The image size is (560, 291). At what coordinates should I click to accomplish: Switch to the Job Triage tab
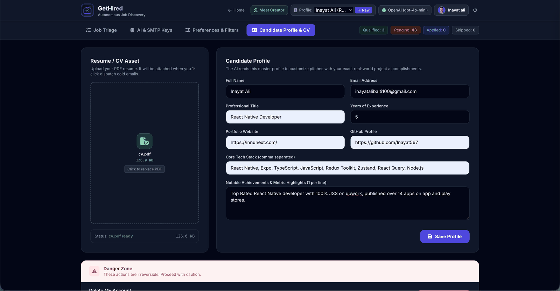(x=101, y=30)
